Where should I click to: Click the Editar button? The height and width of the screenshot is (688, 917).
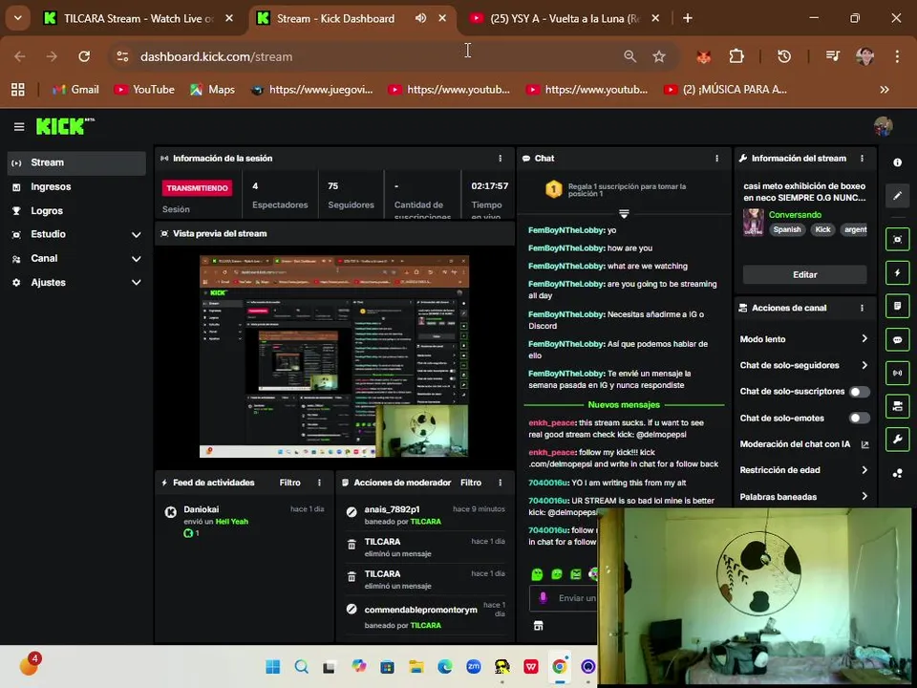804,274
